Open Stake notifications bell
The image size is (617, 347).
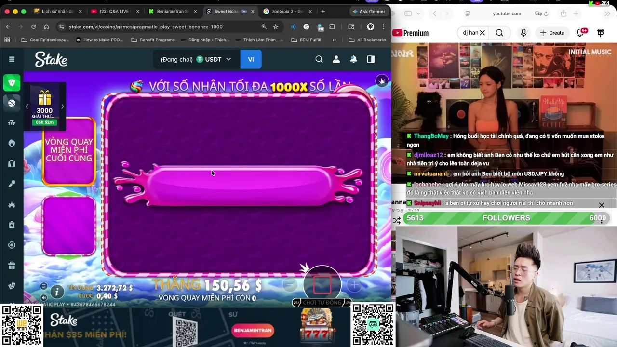(x=353, y=59)
